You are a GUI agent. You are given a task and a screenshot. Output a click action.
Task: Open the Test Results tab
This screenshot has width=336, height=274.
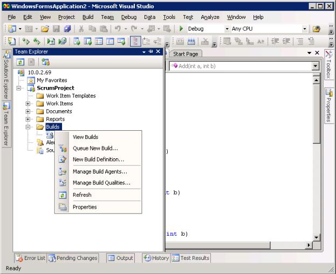[190, 258]
